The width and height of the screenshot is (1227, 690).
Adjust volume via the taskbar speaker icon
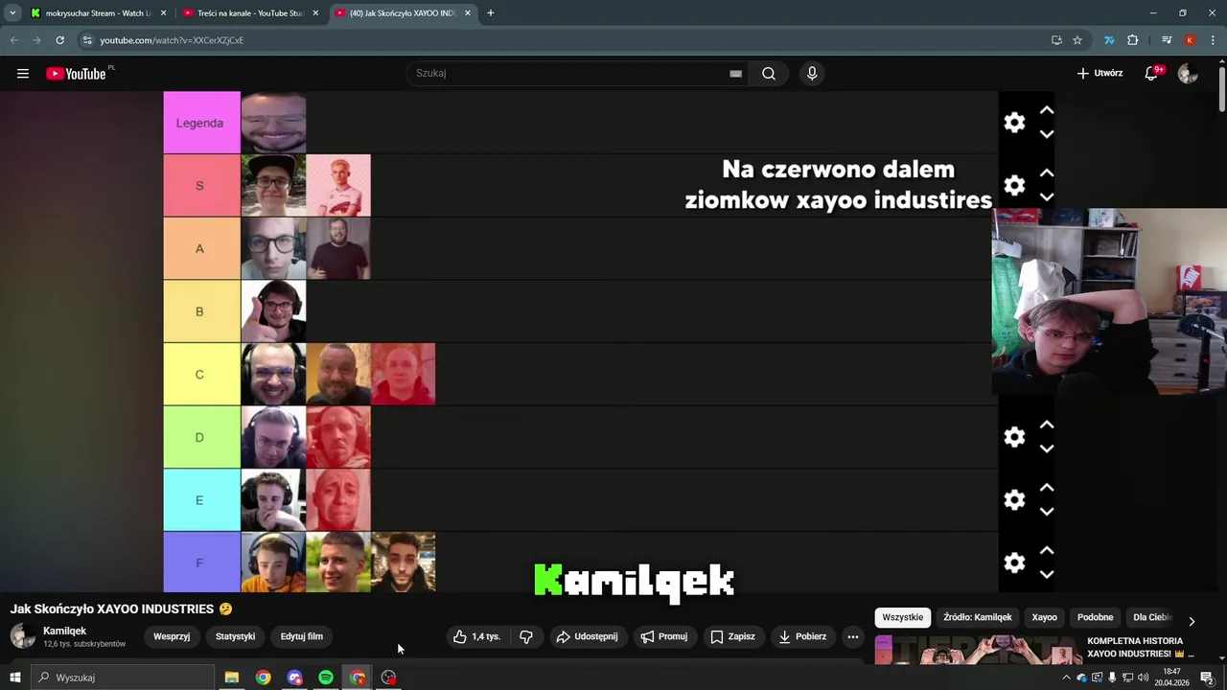pos(1143,678)
